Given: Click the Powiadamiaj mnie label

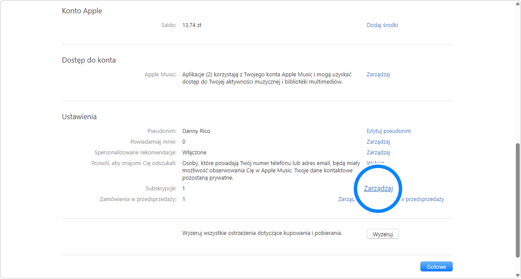Looking at the screenshot, I should coord(153,142).
